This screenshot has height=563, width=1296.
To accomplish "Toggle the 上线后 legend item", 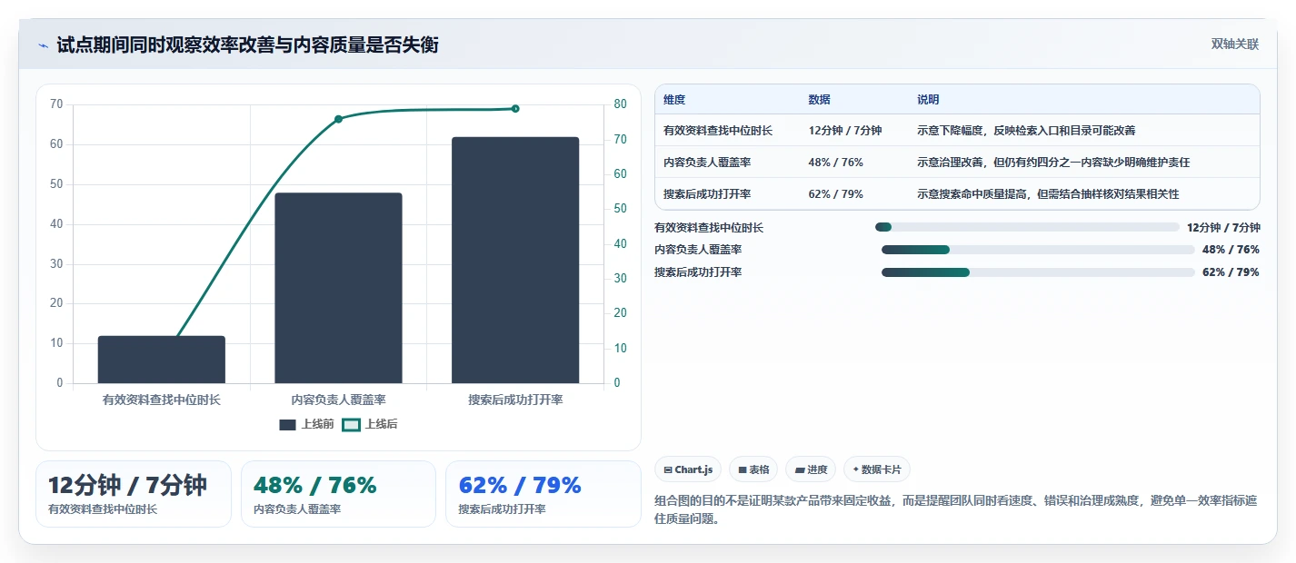I will pos(369,424).
